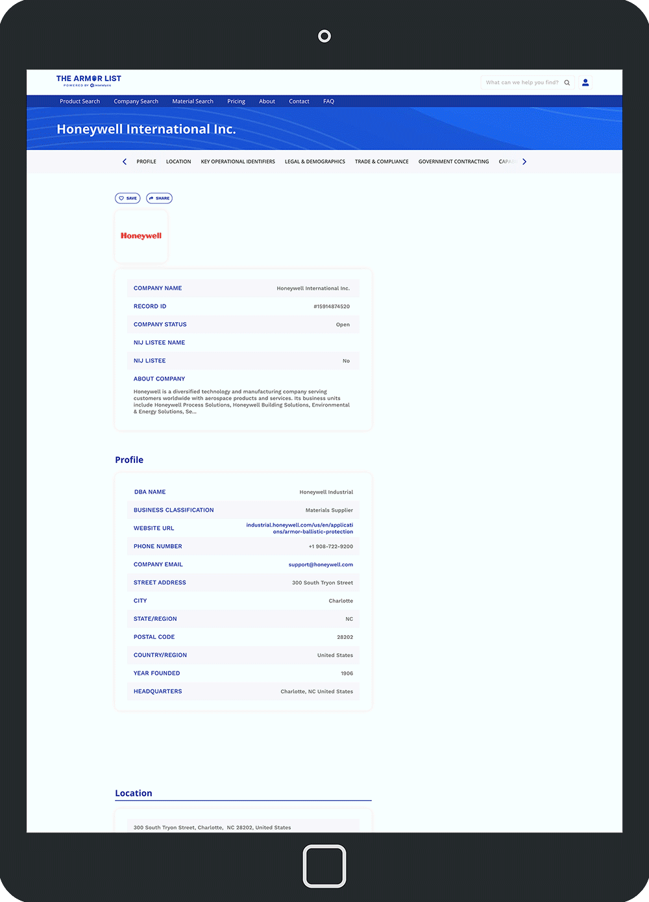Jump to LOCATION section tab
Screen dimensions: 649x902
[178, 162]
